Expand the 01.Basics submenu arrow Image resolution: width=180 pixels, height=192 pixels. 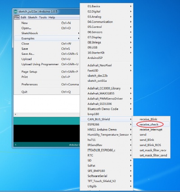131,6
